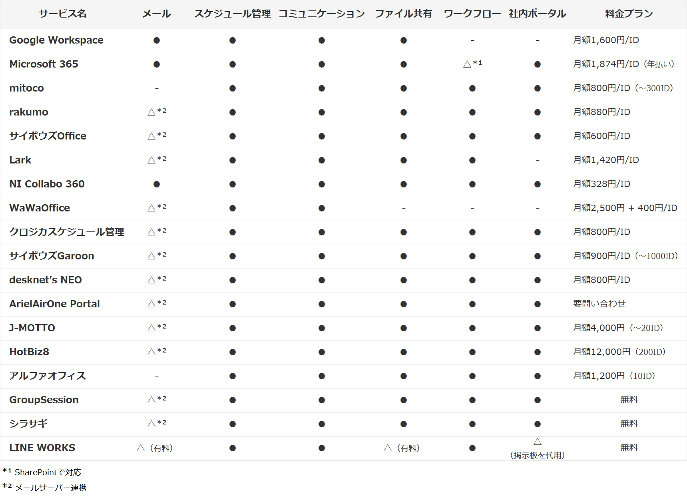Select the クロジカスケジュール管理 service name
This screenshot has width=687, height=496.
click(67, 232)
